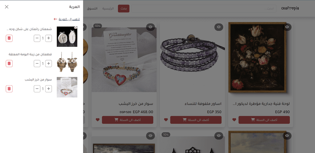Image resolution: width=315 pixels, height=153 pixels.
Task: Close the cart side panel
Action: tap(7, 7)
